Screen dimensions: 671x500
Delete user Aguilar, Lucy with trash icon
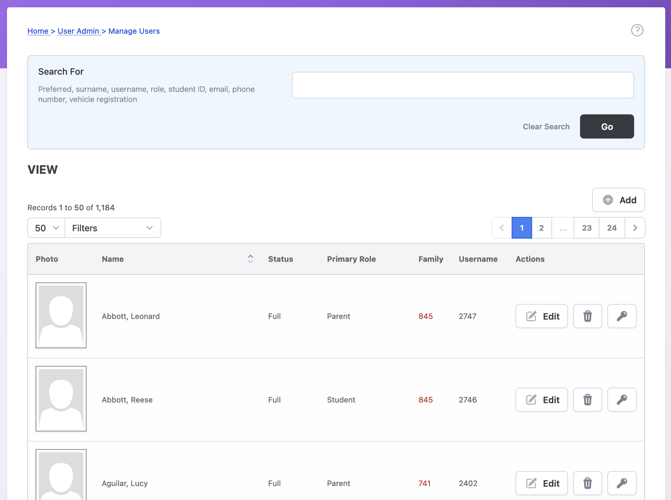[x=587, y=483]
